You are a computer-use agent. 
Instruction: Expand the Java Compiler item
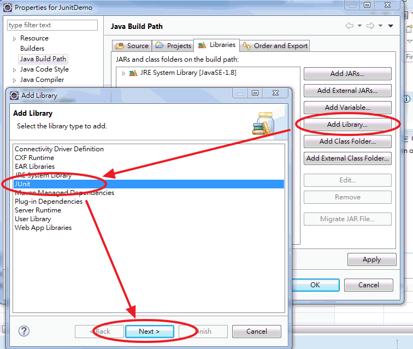pyautogui.click(x=14, y=80)
